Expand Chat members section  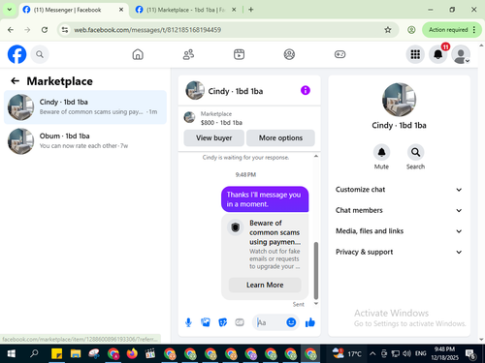[399, 210]
